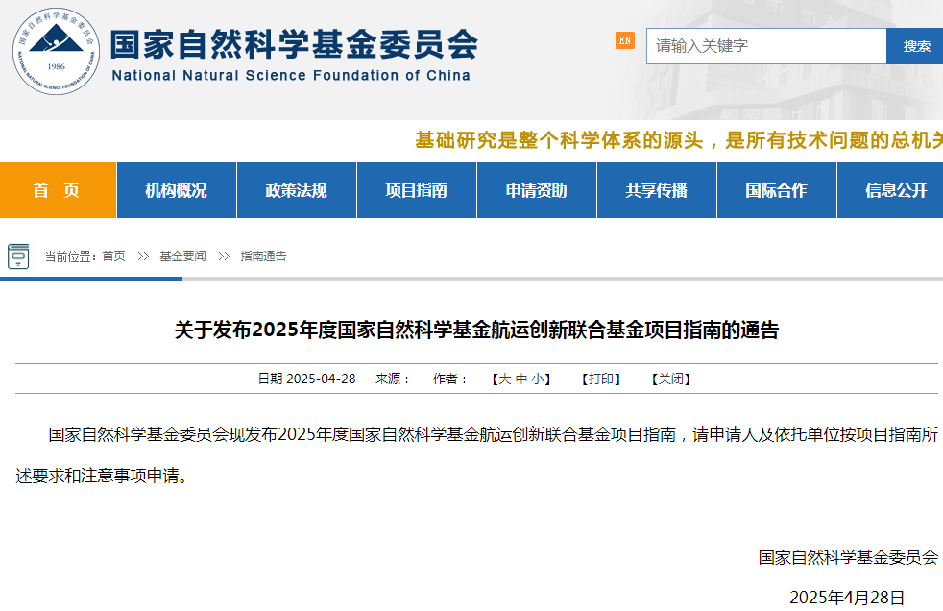The image size is (943, 611).
Task: Click the 首页 breadcrumb link
Action: tap(113, 257)
